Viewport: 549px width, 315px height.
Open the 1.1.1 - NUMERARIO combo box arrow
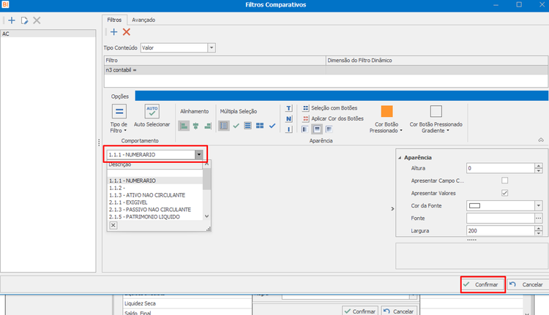pyautogui.click(x=199, y=154)
